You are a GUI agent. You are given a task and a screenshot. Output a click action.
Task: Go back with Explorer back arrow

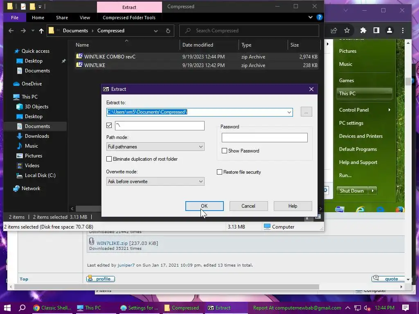click(x=11, y=31)
